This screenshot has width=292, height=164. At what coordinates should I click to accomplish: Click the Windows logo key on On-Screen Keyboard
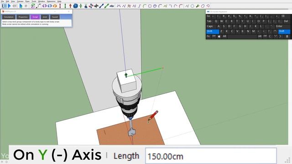pos(219,36)
